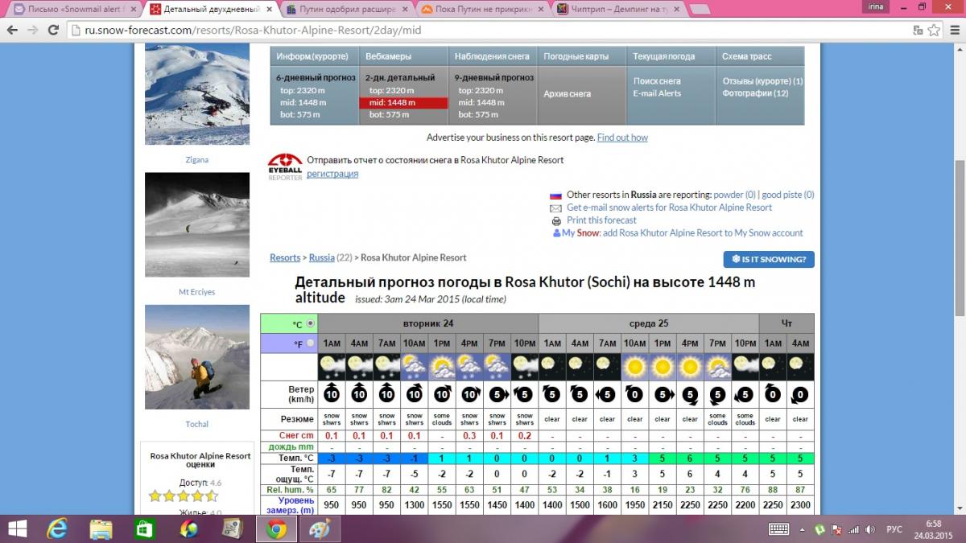Switch to the Путин одобрил browser tab
This screenshot has width=966, height=543.
pyautogui.click(x=348, y=10)
